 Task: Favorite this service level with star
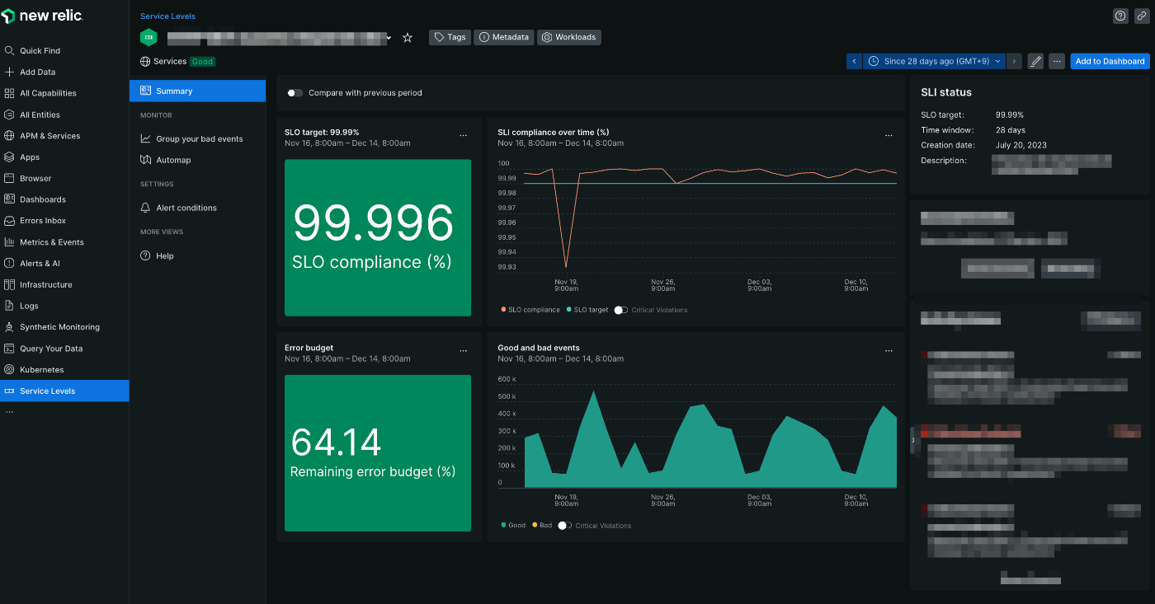tap(408, 37)
